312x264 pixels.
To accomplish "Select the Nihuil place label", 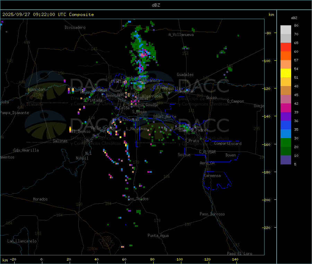I will click(82, 158).
